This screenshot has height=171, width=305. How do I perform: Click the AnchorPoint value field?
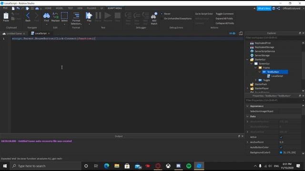pos(290,142)
